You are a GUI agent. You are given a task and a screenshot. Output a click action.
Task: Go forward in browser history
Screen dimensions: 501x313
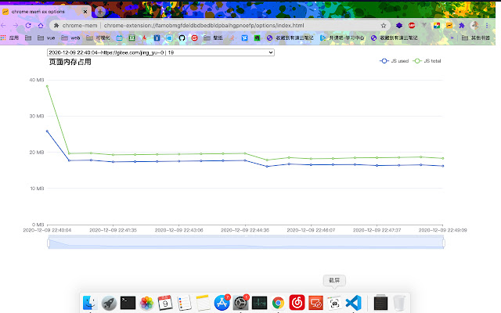point(16,26)
